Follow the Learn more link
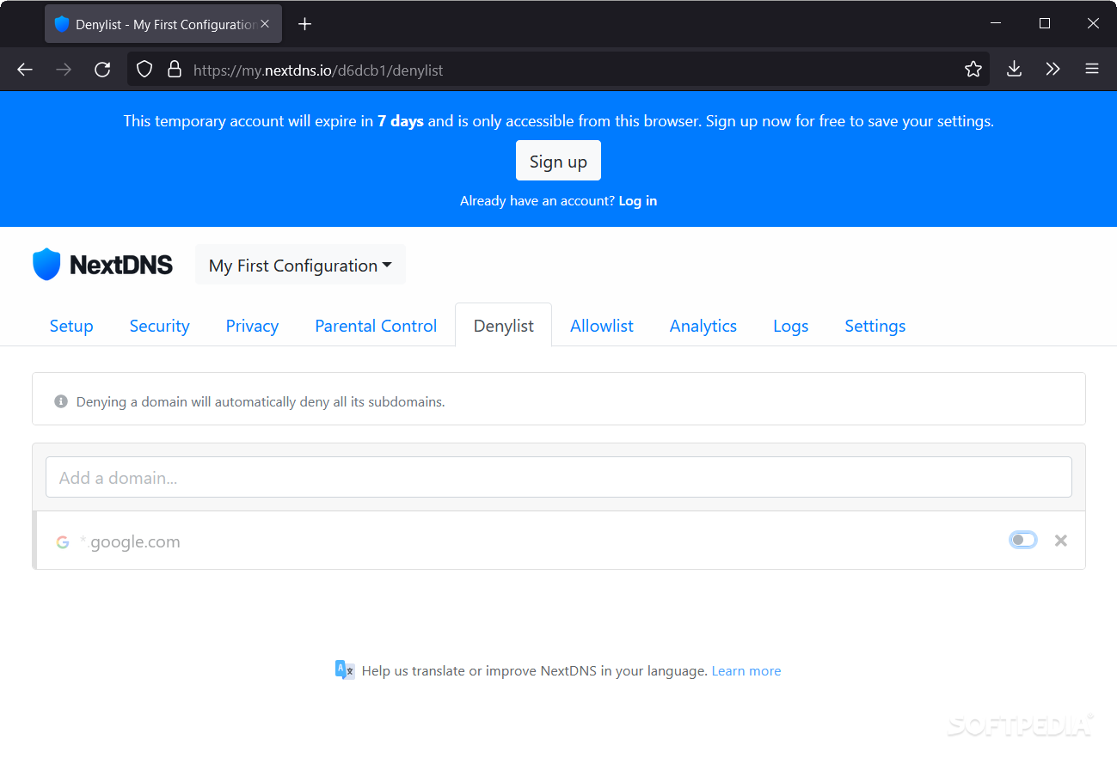 click(746, 671)
